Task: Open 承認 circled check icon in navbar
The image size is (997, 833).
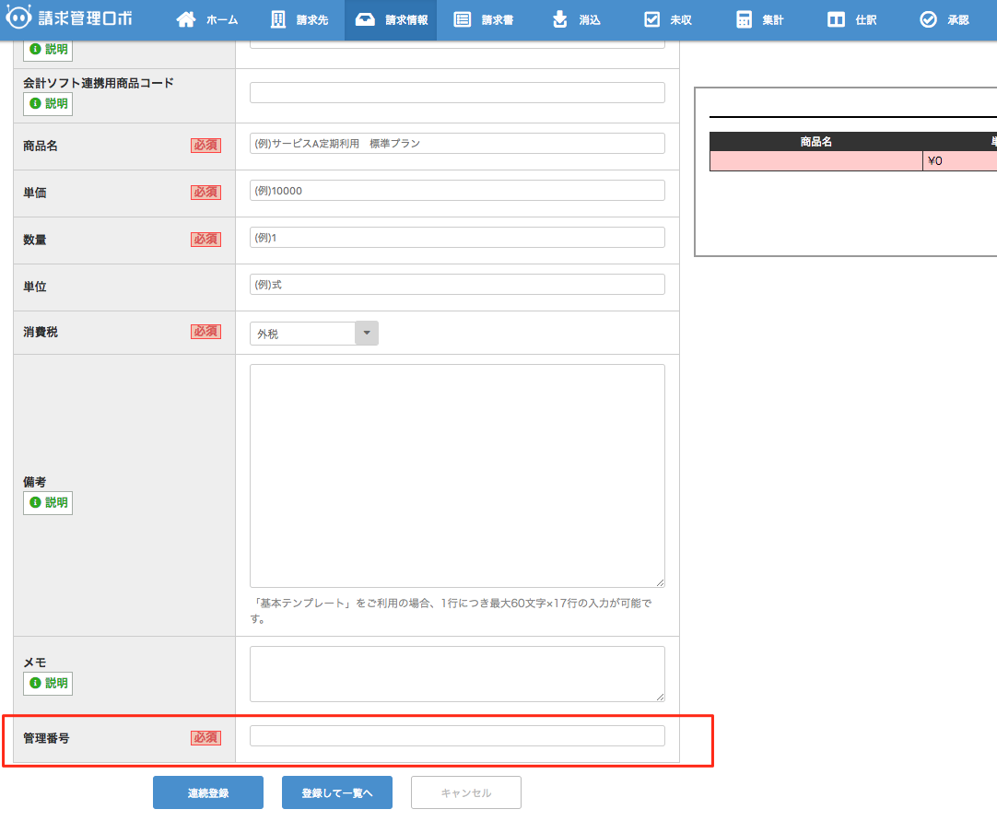Action: (928, 19)
